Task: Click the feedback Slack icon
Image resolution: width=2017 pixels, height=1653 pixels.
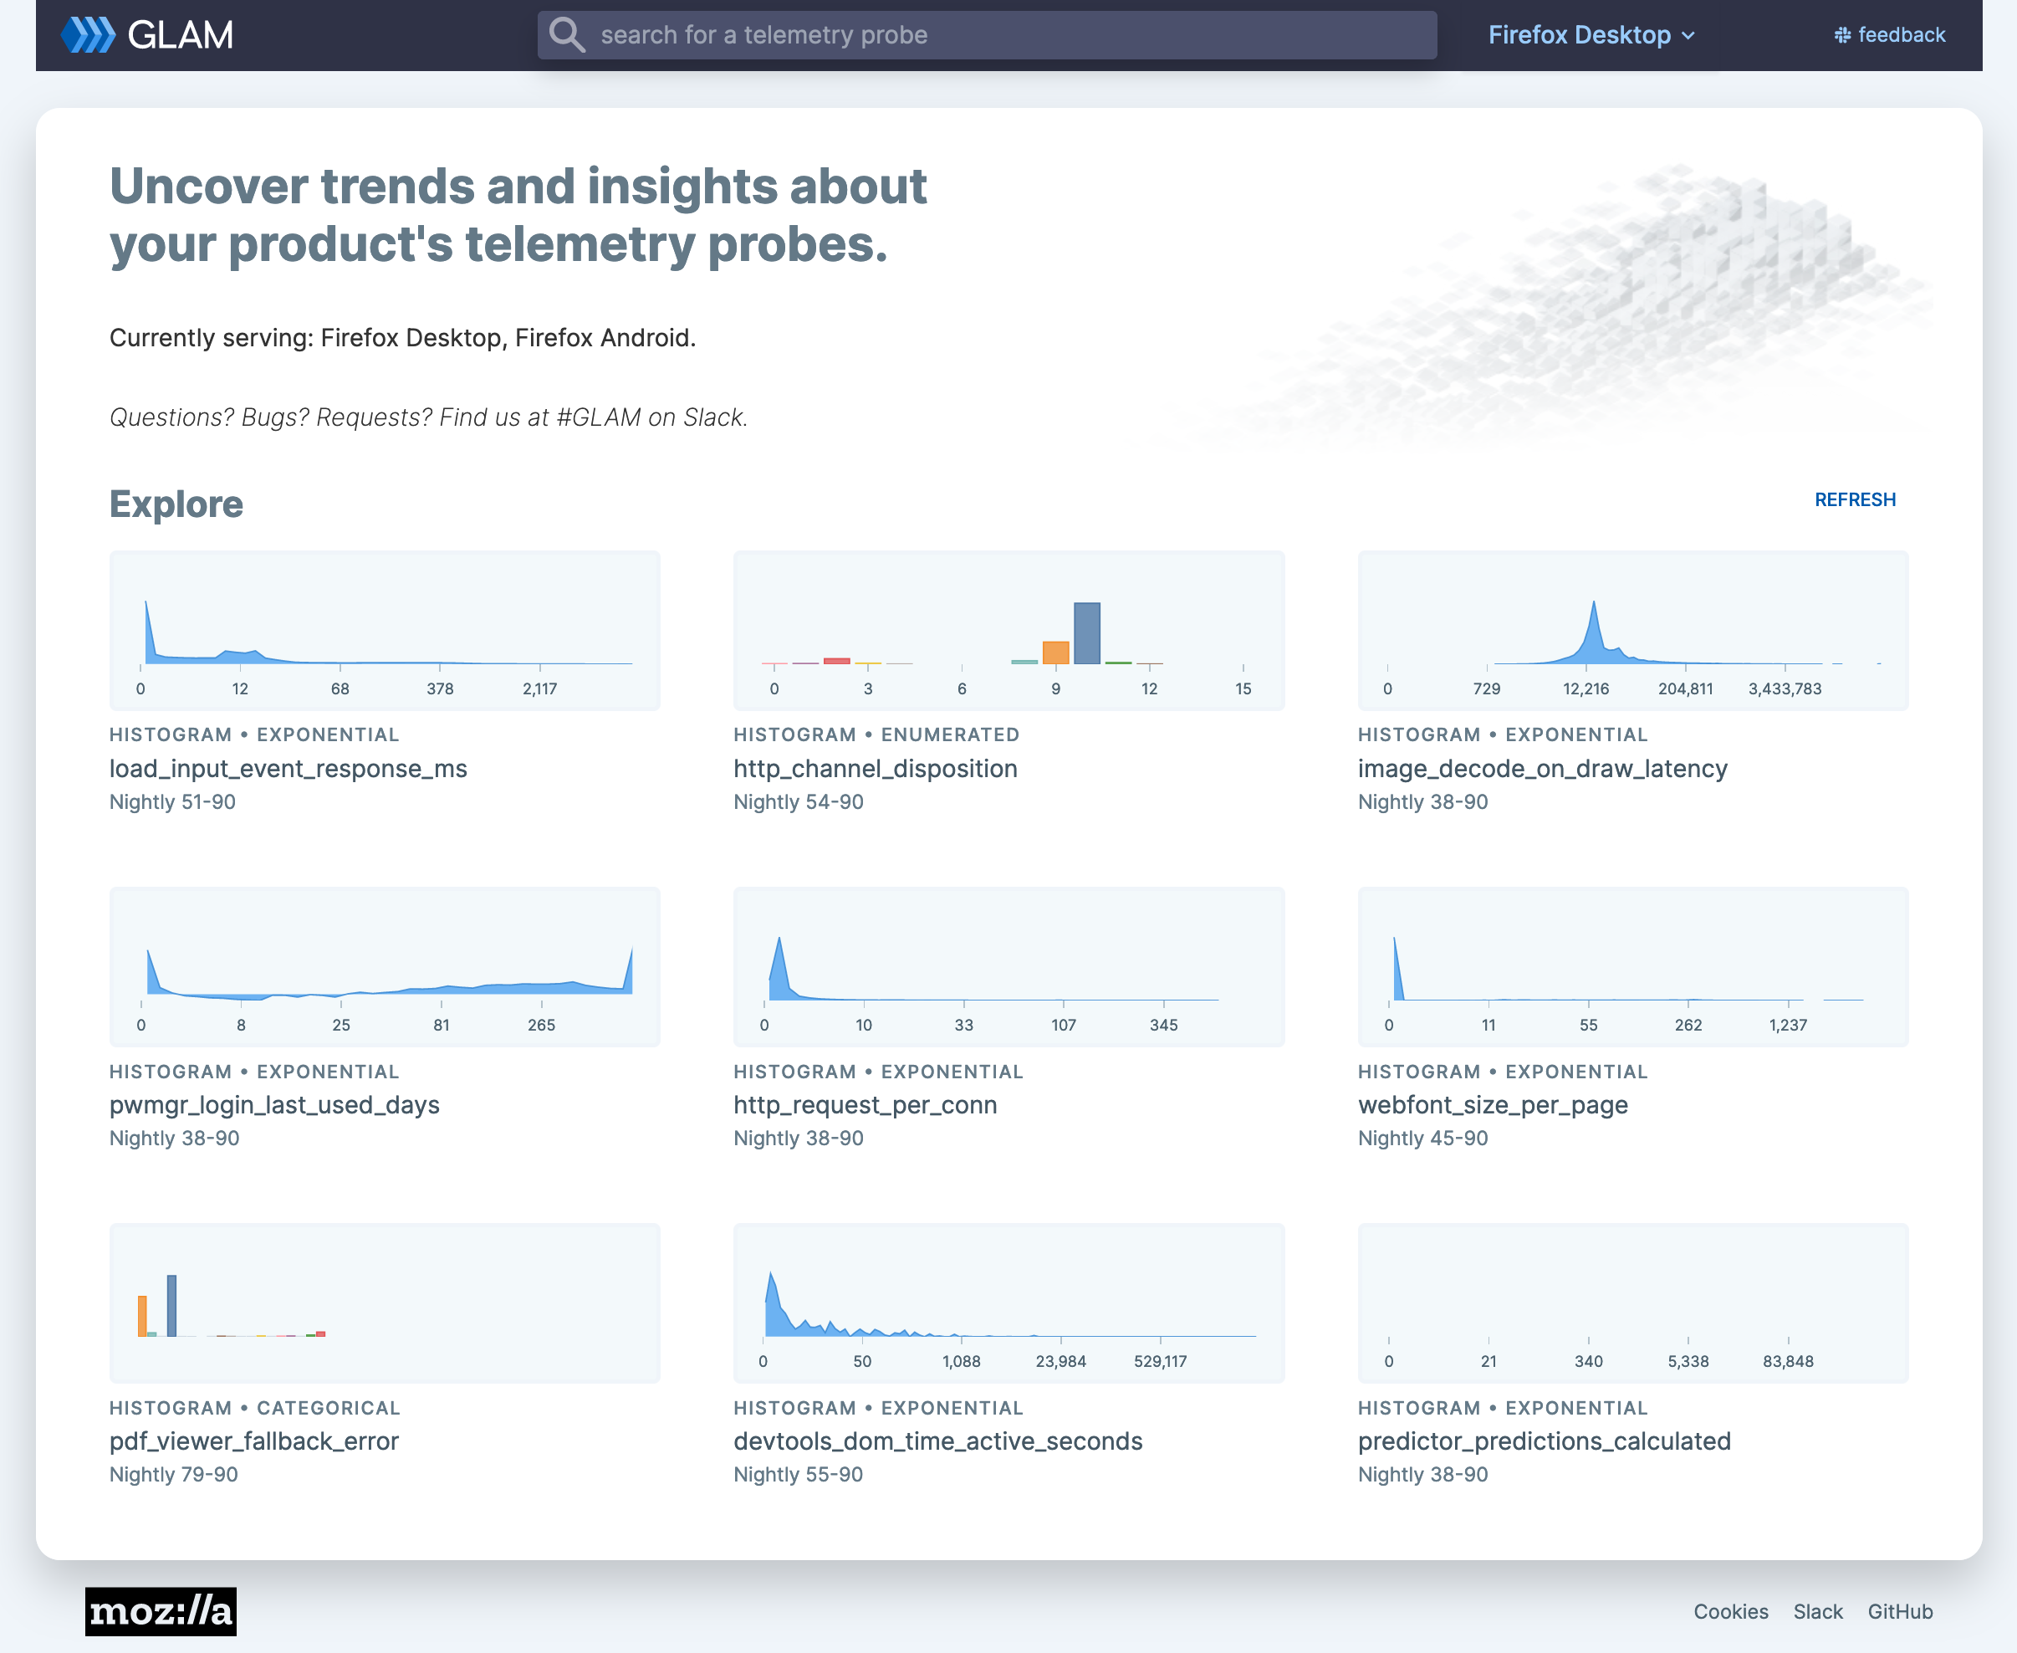Action: (1843, 35)
